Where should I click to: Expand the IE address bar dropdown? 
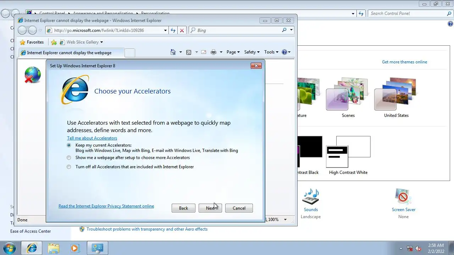165,30
